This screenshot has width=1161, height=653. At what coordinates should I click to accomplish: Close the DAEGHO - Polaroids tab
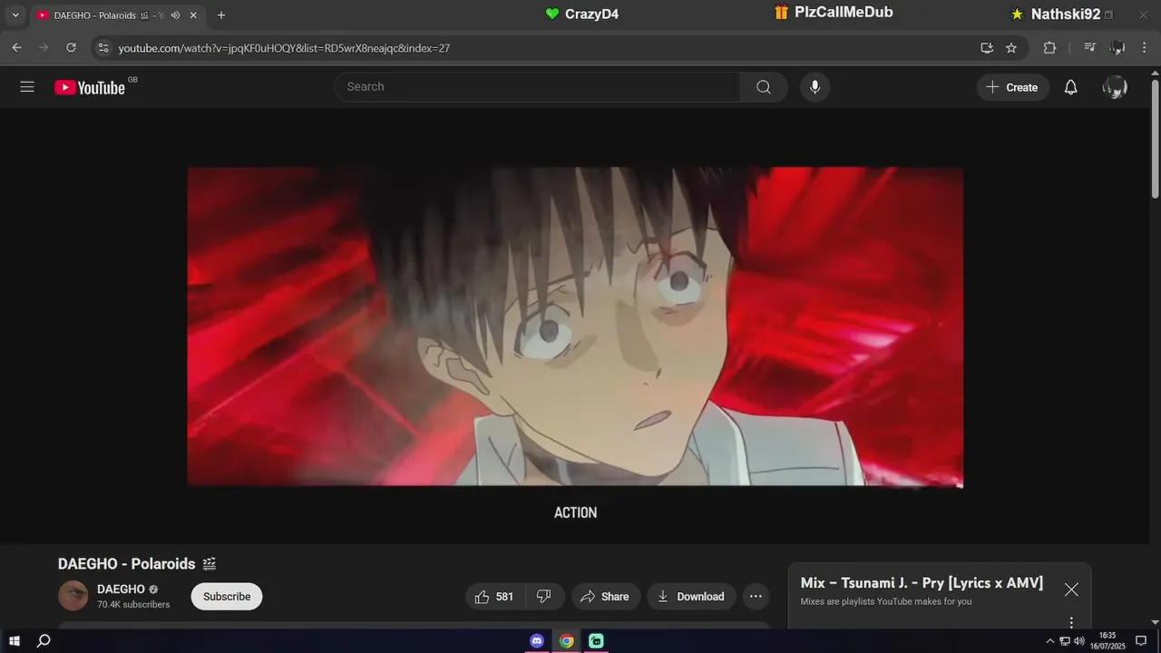pos(193,15)
